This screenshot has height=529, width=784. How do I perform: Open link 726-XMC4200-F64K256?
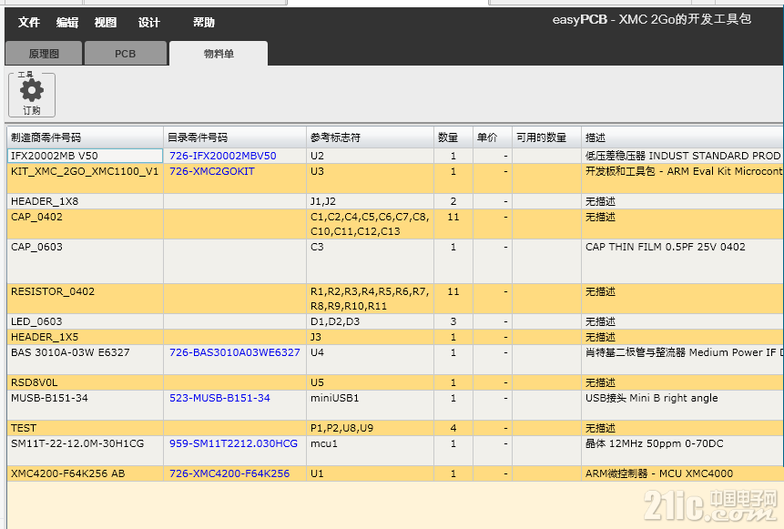click(229, 473)
